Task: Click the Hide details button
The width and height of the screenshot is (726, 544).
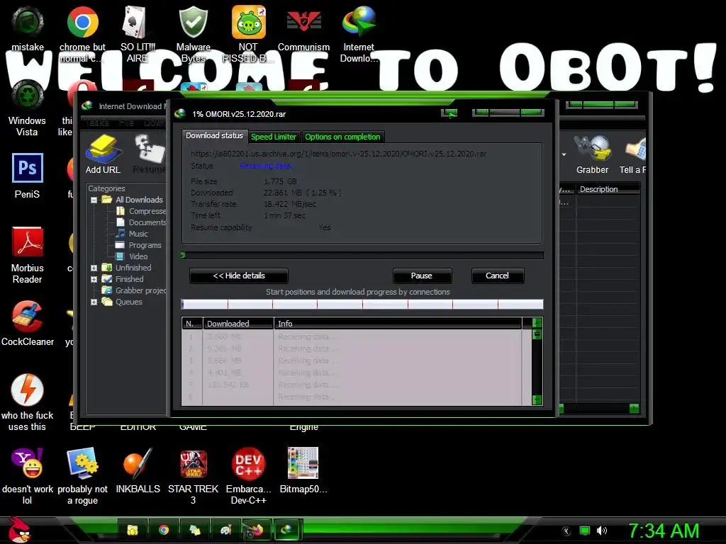Action: coord(239,276)
